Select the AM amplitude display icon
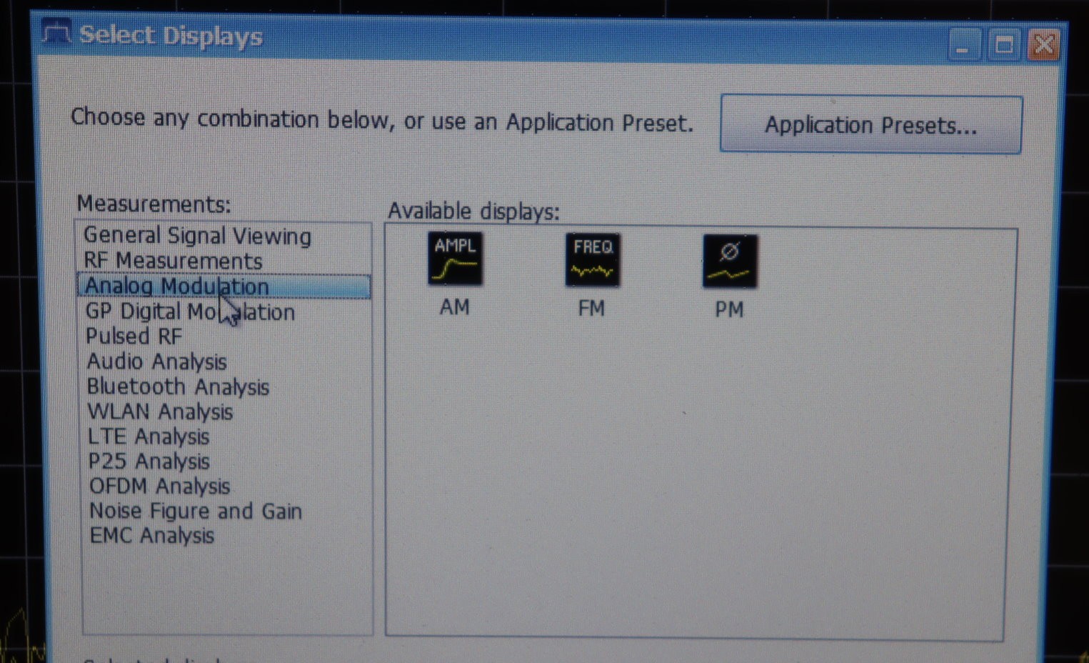Viewport: 1089px width, 663px height. pos(455,259)
